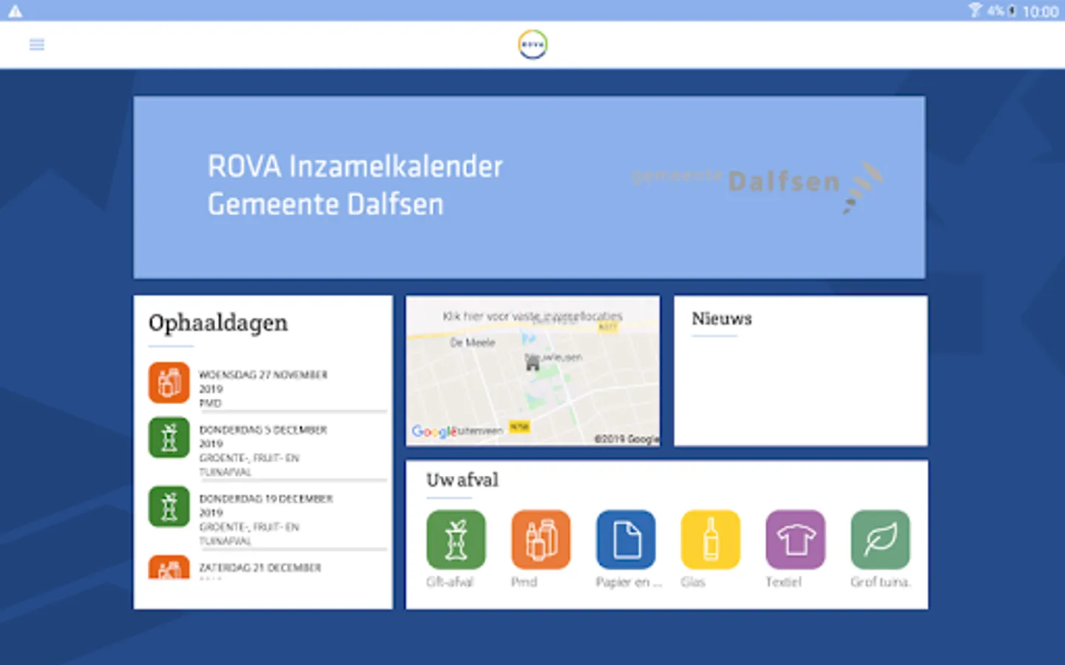
Task: Click the Textiel label
Action: click(783, 582)
